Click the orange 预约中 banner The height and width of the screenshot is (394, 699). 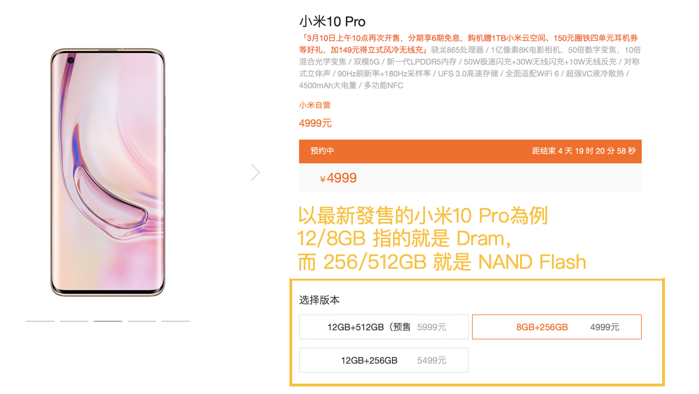(x=470, y=151)
